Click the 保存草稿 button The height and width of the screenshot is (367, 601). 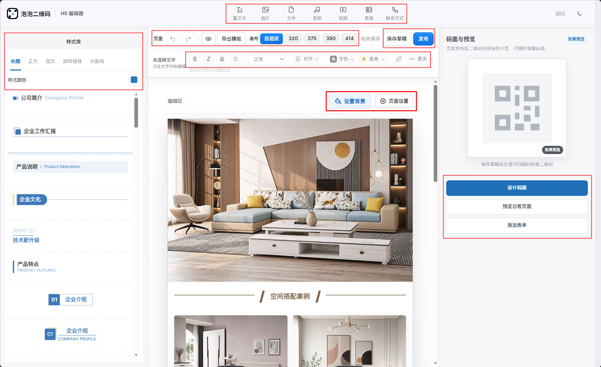(397, 39)
